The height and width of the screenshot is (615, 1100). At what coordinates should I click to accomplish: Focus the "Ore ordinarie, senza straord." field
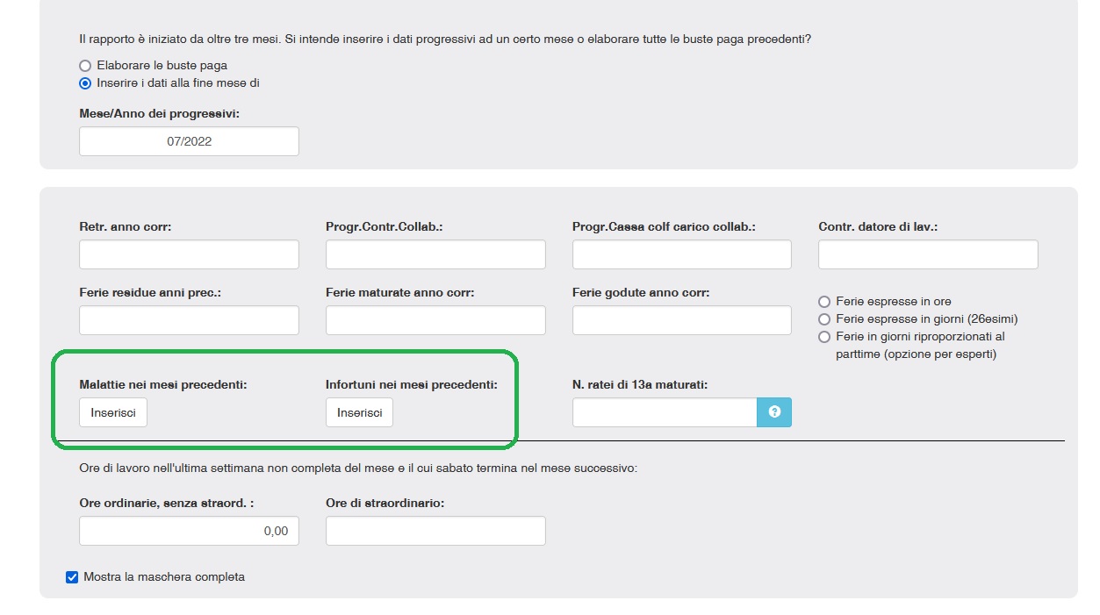tap(189, 531)
